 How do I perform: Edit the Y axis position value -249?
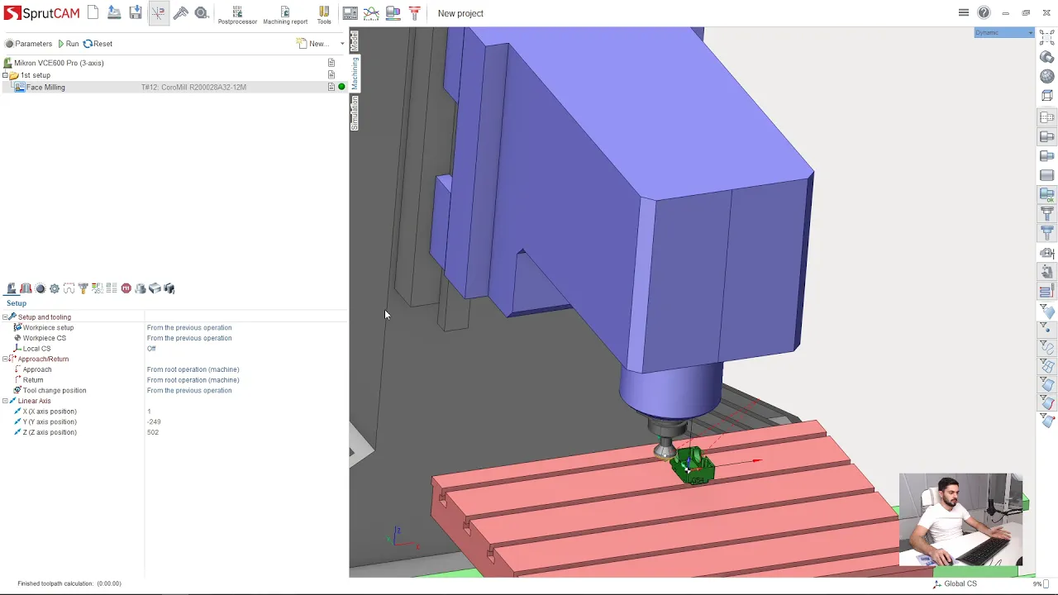coord(154,421)
